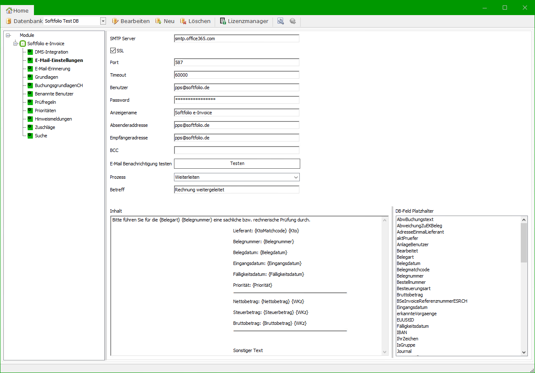Click the 'Sonstiger Text' line in Inhalt

[248, 350]
